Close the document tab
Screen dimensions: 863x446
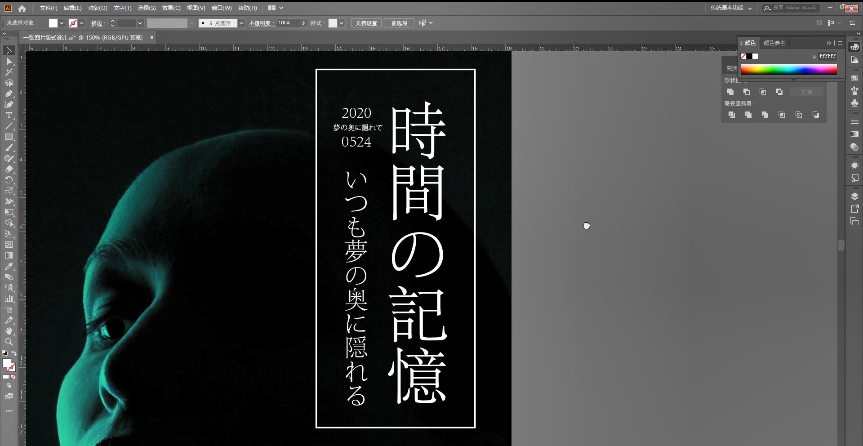(x=152, y=37)
